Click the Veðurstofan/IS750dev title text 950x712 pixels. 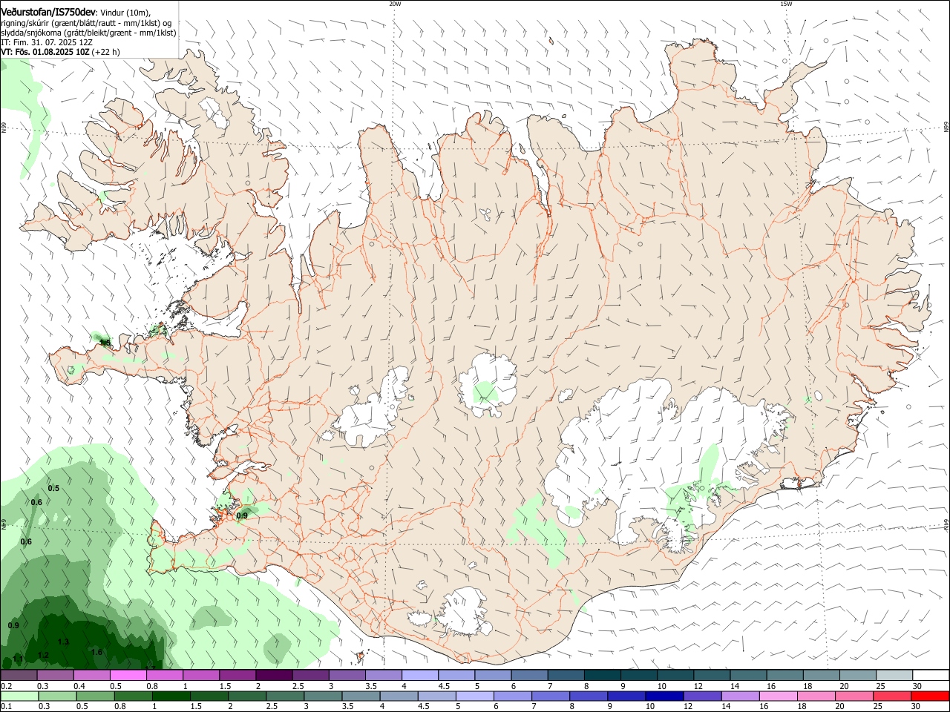point(48,12)
